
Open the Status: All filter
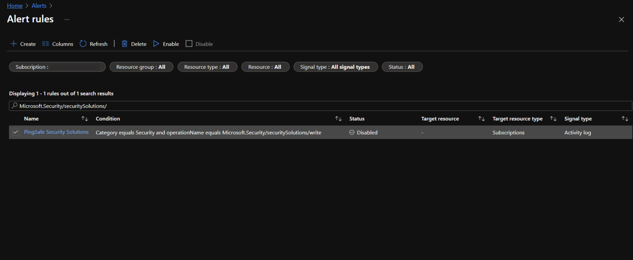402,67
